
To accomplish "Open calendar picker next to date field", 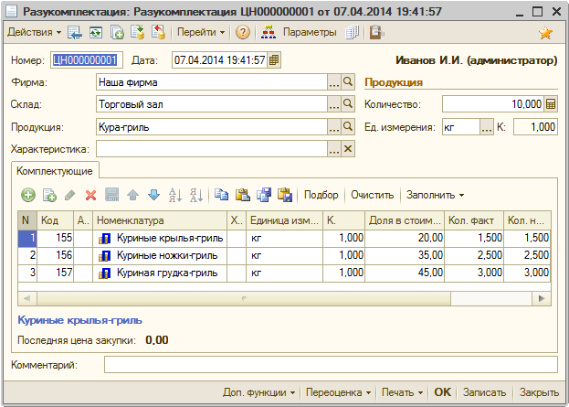I will click(274, 60).
